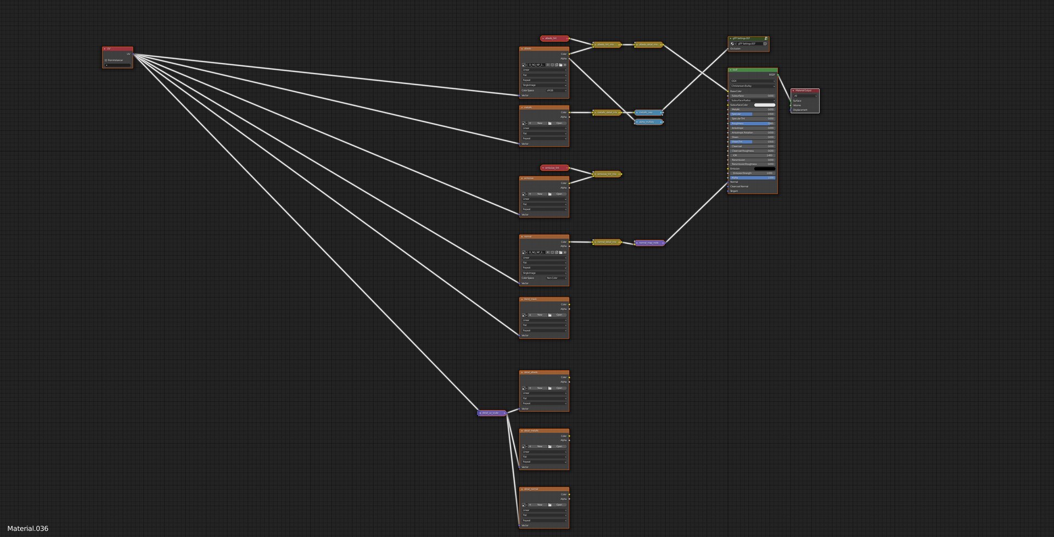
Task: Click the UV map field in UV node
Action: (x=118, y=65)
